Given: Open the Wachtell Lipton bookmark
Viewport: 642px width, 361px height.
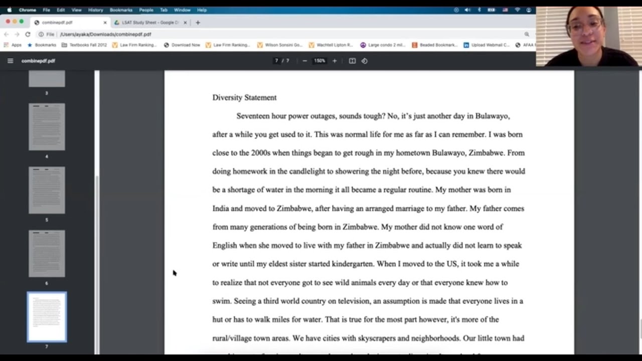Looking at the screenshot, I should click(x=331, y=45).
